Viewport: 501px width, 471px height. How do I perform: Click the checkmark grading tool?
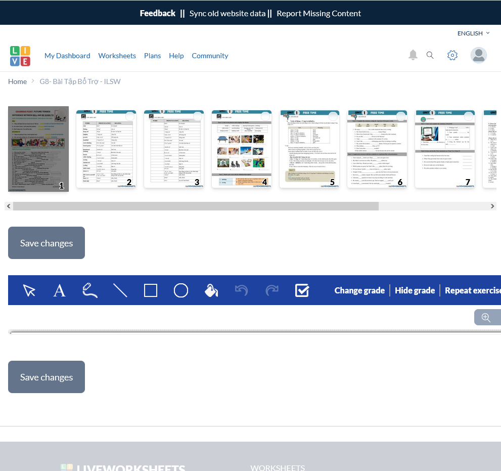point(302,290)
